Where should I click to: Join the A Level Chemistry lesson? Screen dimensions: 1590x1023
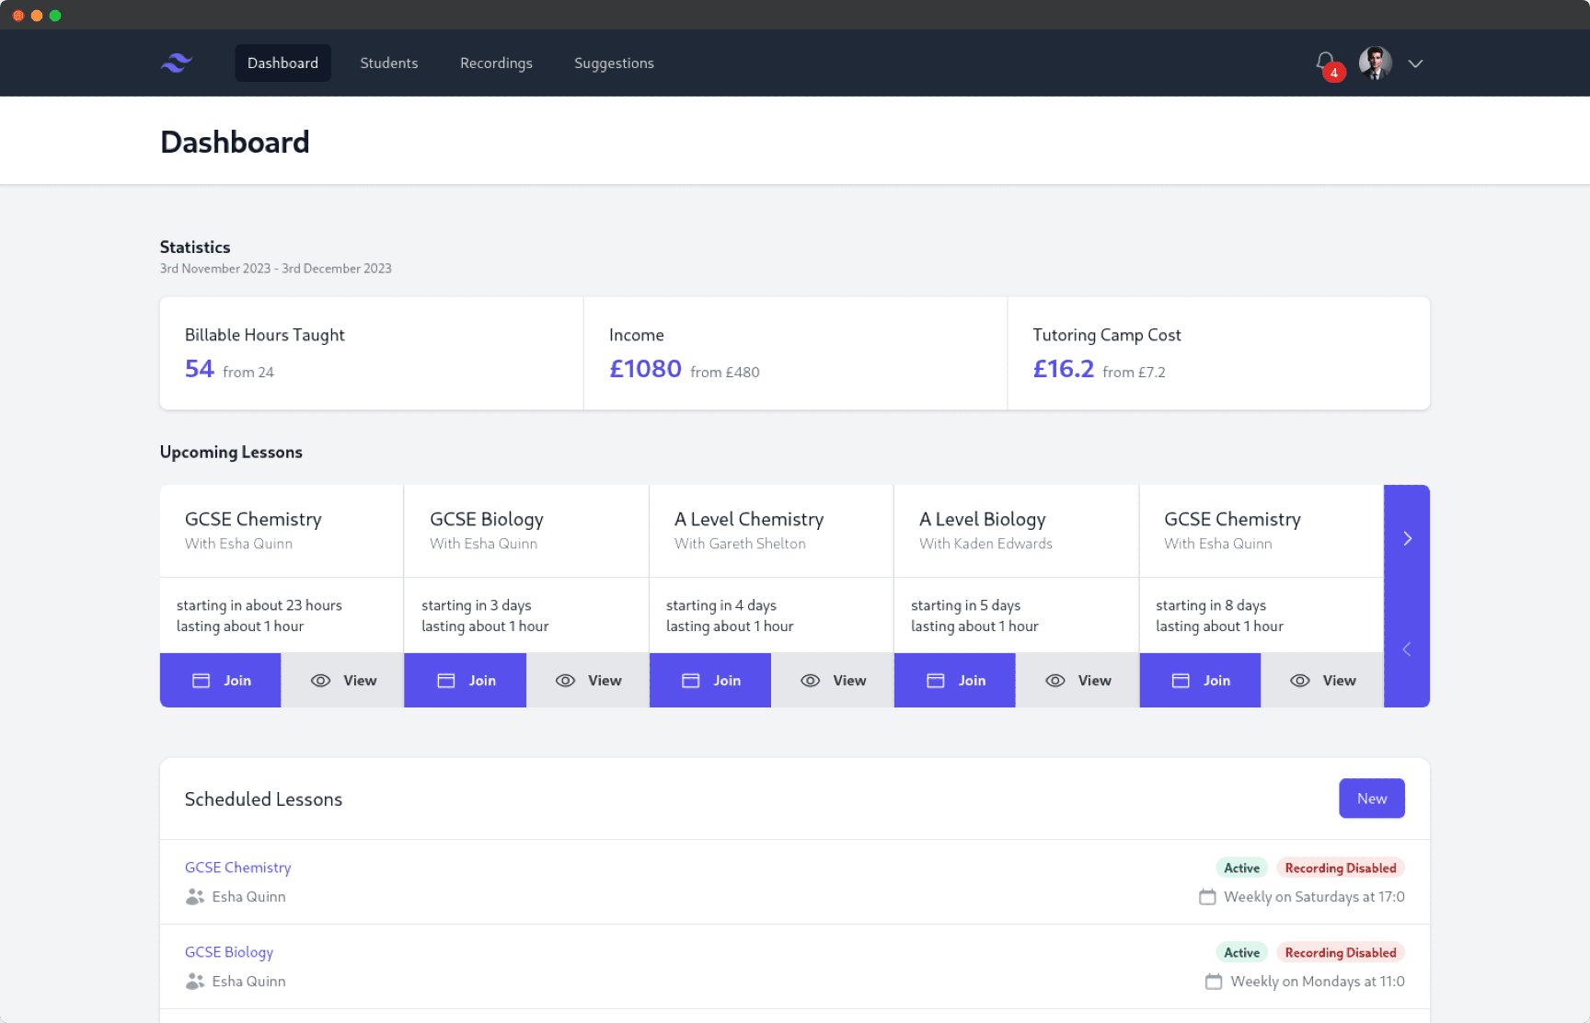tap(710, 681)
